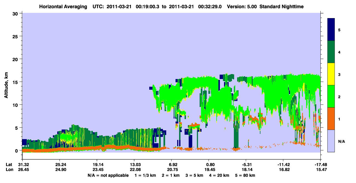Click the 'Standard Nighttime' text
The width and height of the screenshot is (356, 183).
282,6
